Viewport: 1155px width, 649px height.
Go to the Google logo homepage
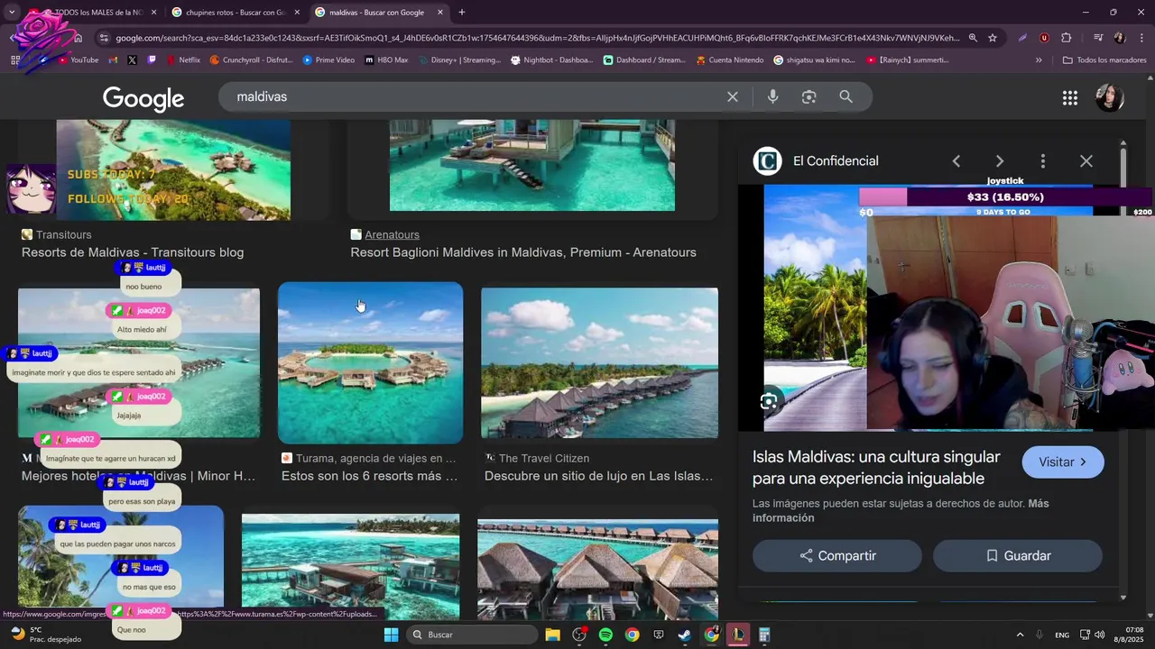click(x=143, y=98)
